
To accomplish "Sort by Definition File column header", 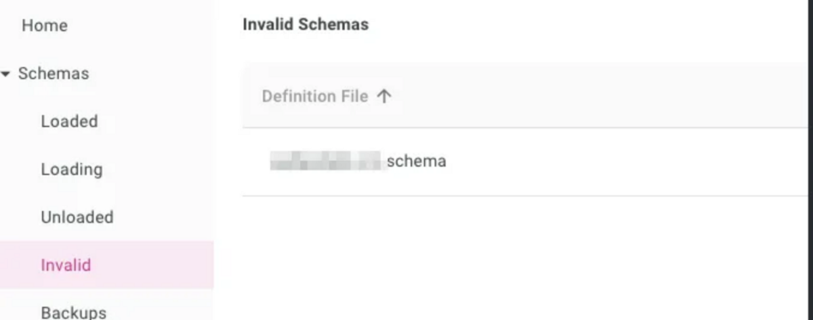I will click(315, 96).
